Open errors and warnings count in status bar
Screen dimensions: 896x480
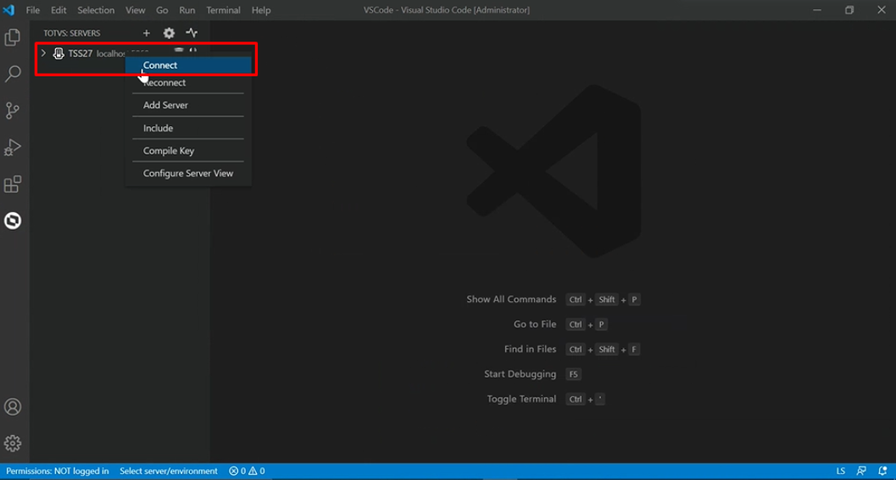click(247, 472)
